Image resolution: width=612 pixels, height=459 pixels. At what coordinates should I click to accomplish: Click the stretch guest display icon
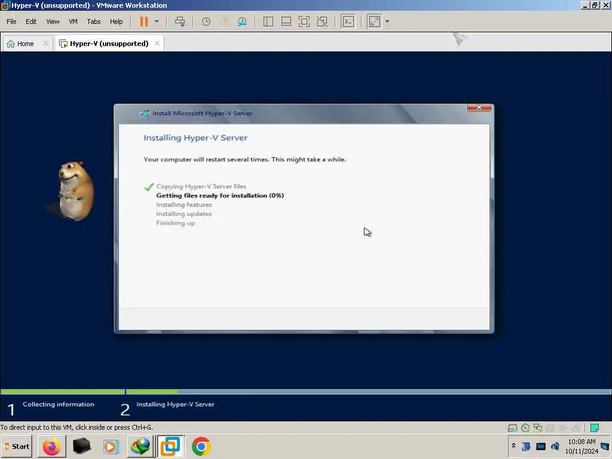374,22
